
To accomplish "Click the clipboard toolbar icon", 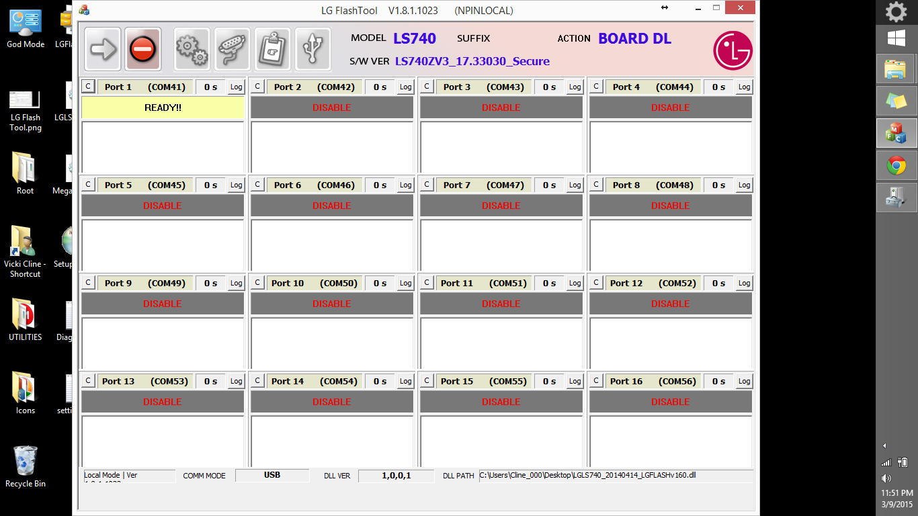I will (x=272, y=49).
